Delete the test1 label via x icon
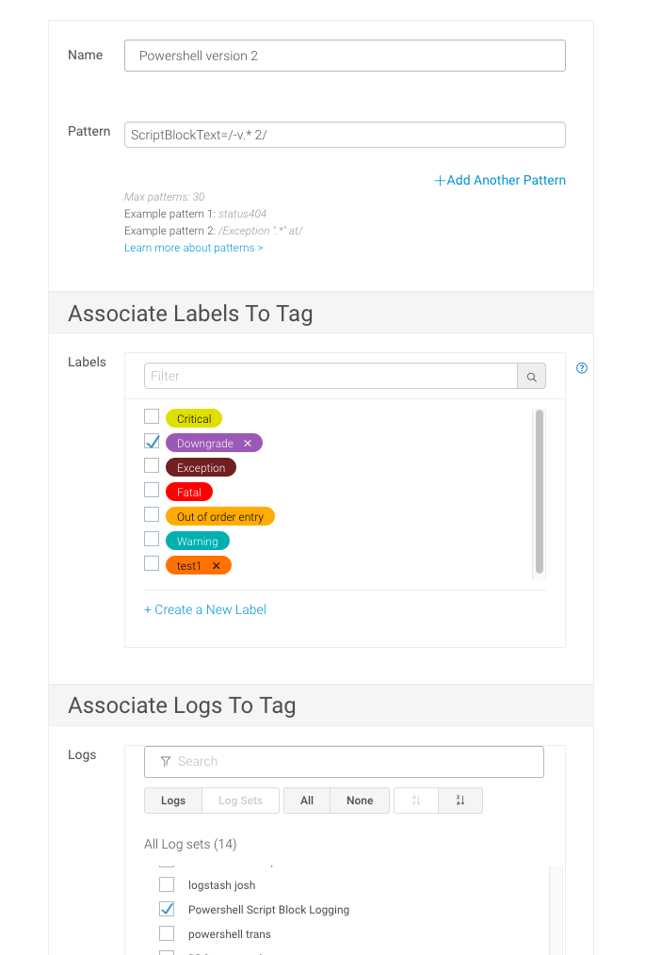The width and height of the screenshot is (661, 955). click(x=217, y=566)
